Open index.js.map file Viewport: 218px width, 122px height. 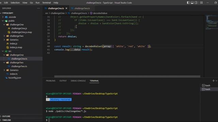16,47
